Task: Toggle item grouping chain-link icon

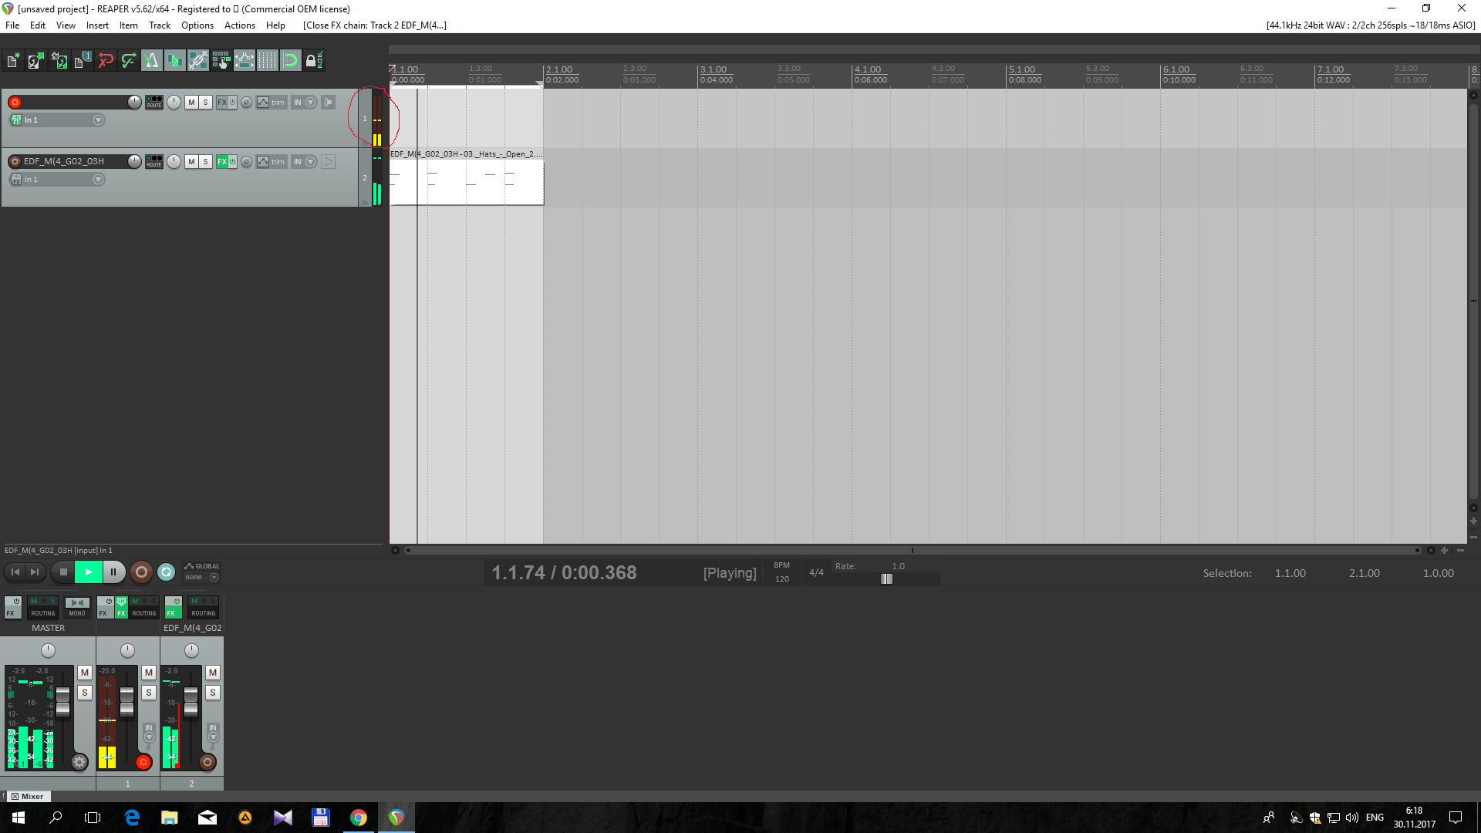Action: coord(198,61)
